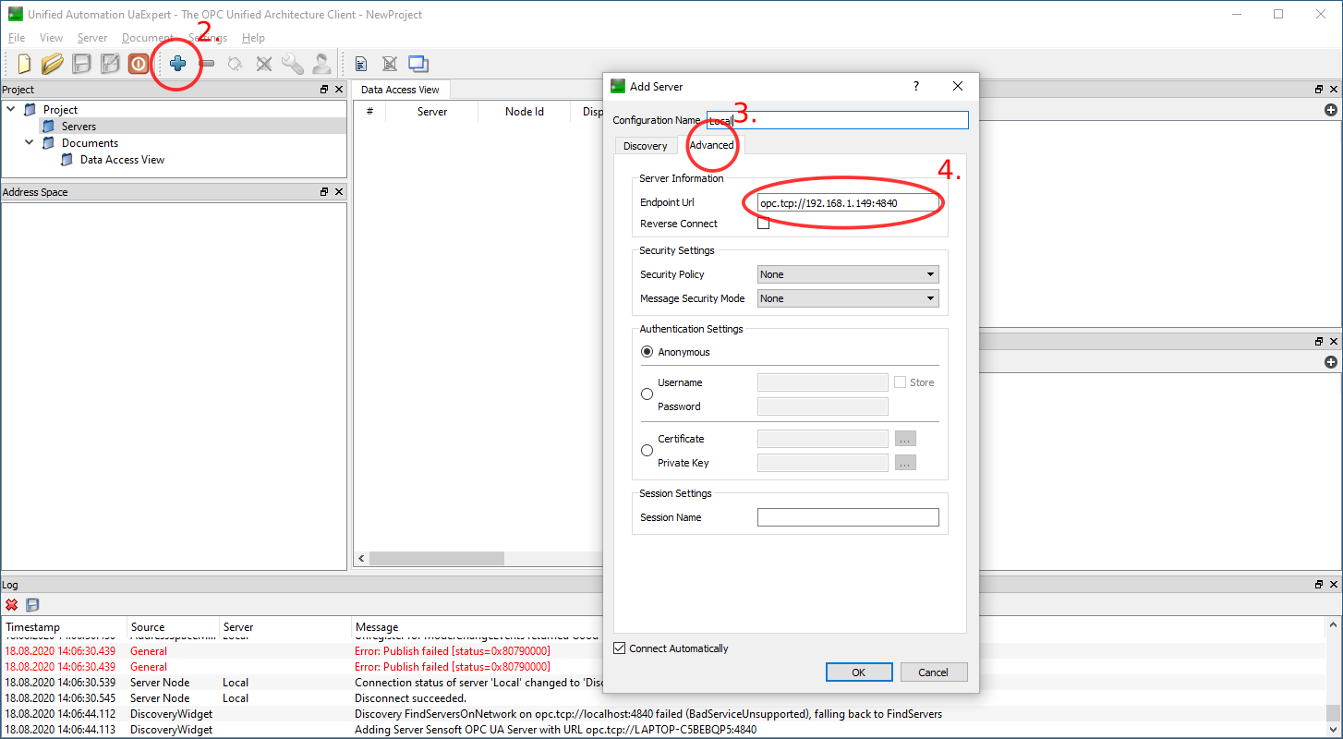
Task: Click the Endpoint Url input field
Action: pos(848,202)
